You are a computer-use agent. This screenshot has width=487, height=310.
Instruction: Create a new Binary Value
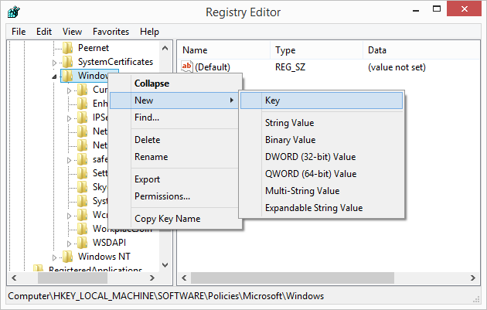tap(322, 140)
